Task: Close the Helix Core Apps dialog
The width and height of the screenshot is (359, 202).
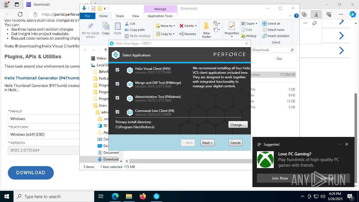Action: (247, 43)
